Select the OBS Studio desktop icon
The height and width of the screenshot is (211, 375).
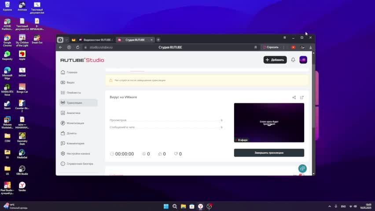[x=22, y=171]
